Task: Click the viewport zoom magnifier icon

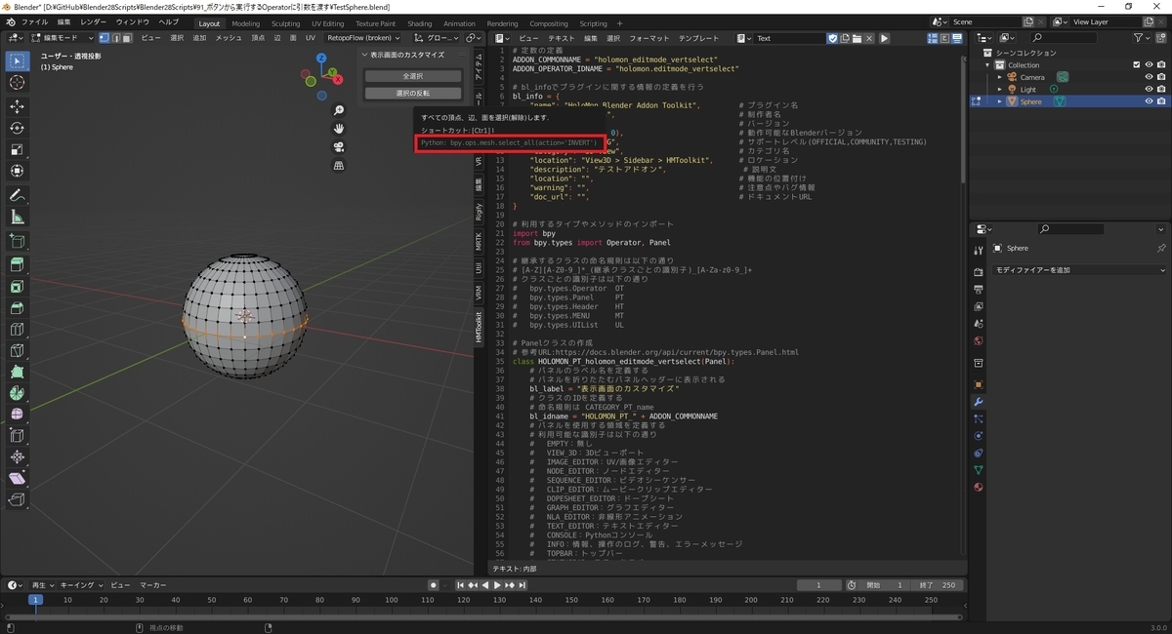Action: tap(339, 111)
